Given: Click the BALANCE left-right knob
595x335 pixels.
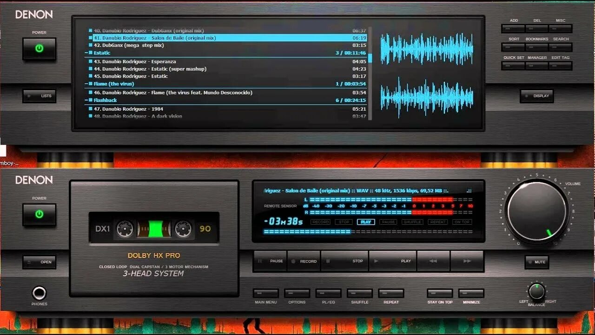Looking at the screenshot, I should [536, 291].
